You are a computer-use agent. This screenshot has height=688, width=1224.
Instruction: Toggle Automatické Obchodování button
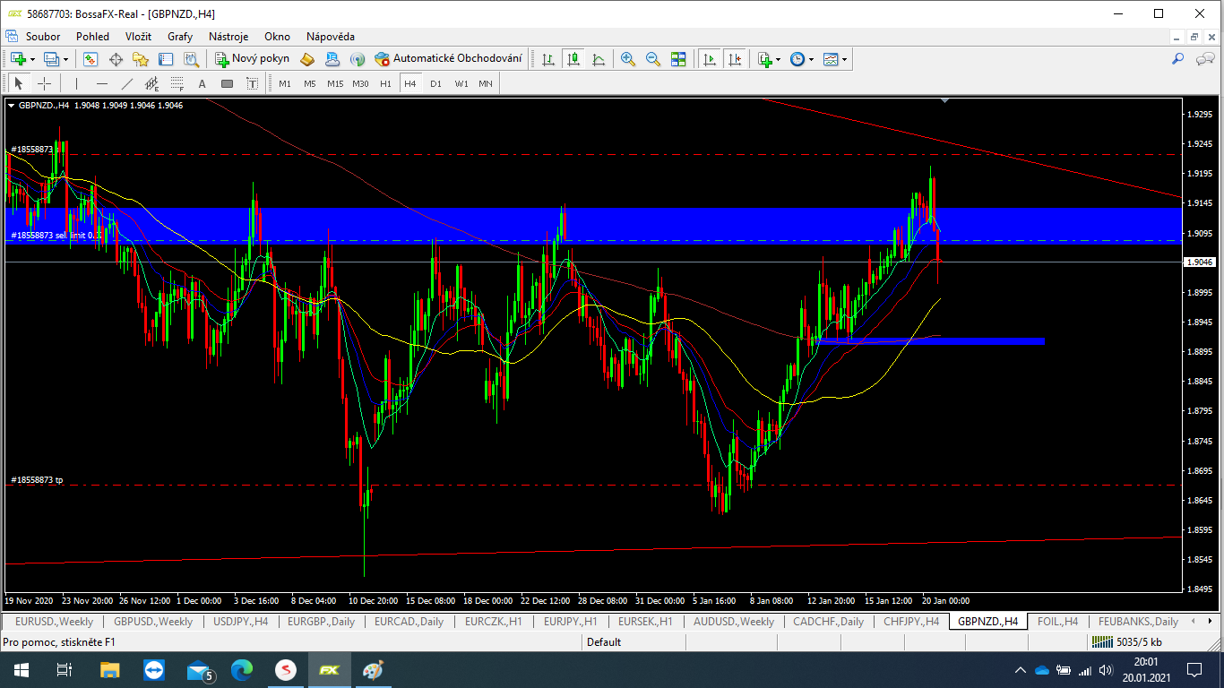449,59
